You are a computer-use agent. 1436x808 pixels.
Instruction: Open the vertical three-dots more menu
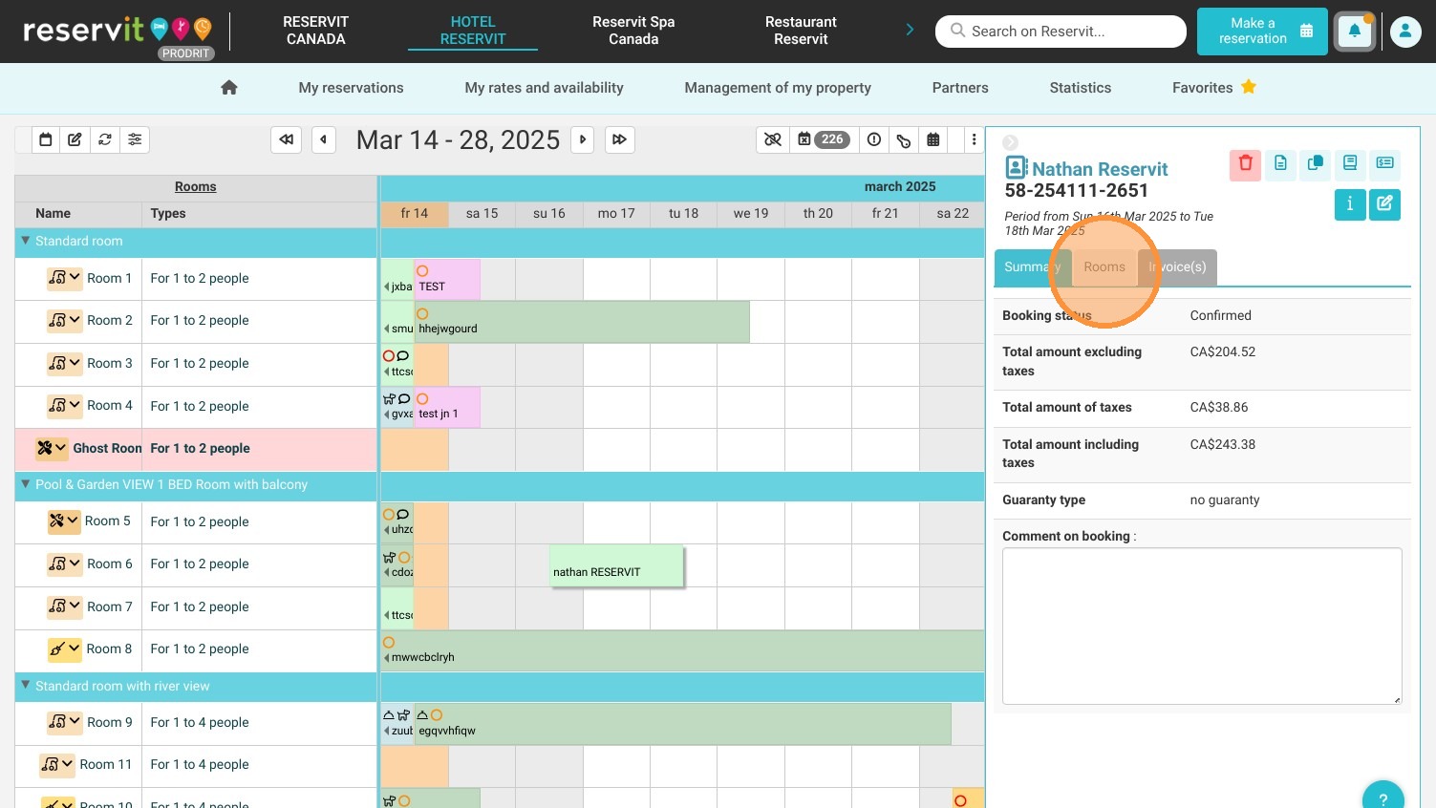974,139
